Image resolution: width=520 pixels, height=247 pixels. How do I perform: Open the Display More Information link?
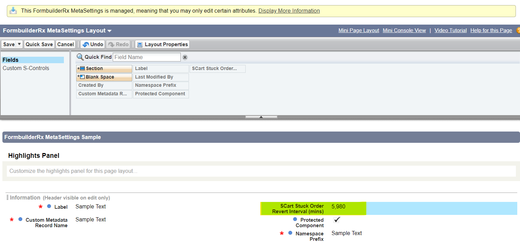(289, 11)
